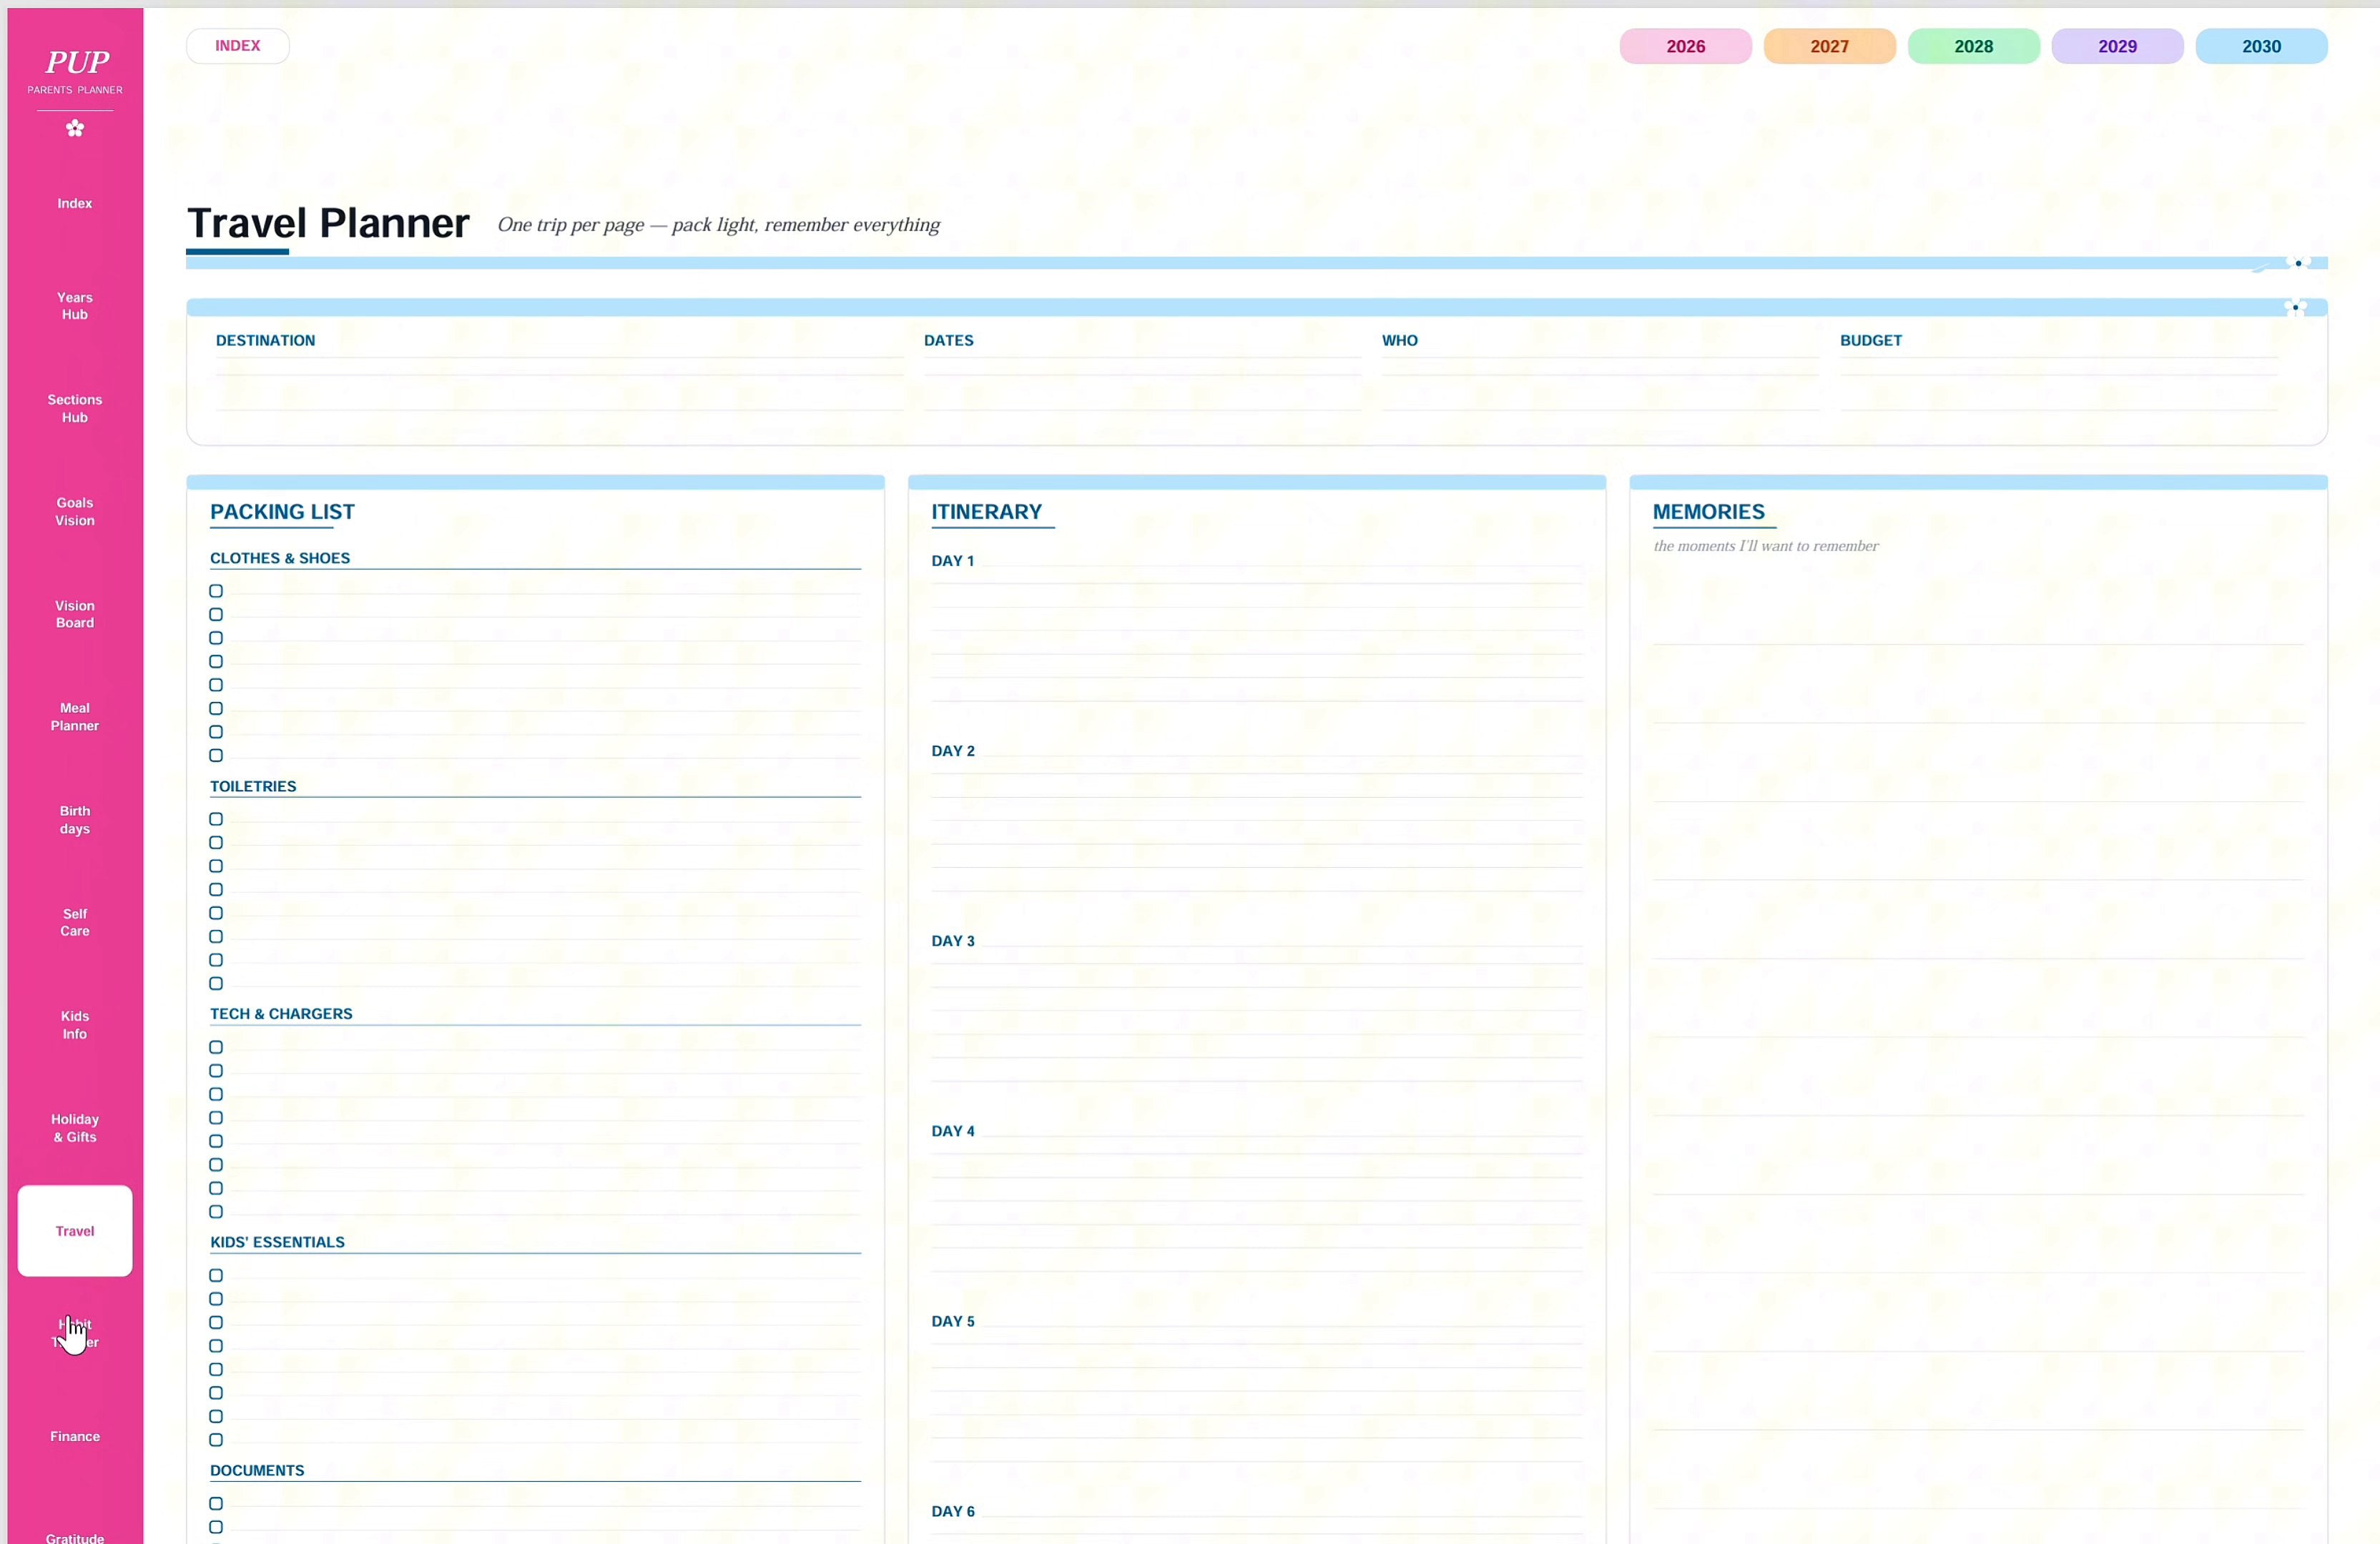Click the KIDS' ESSENTIALS subheading
The width and height of the screenshot is (2380, 1544).
277,1242
